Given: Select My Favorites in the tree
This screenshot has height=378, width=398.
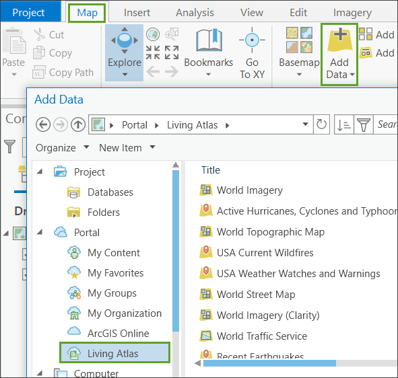Looking at the screenshot, I should [x=105, y=273].
